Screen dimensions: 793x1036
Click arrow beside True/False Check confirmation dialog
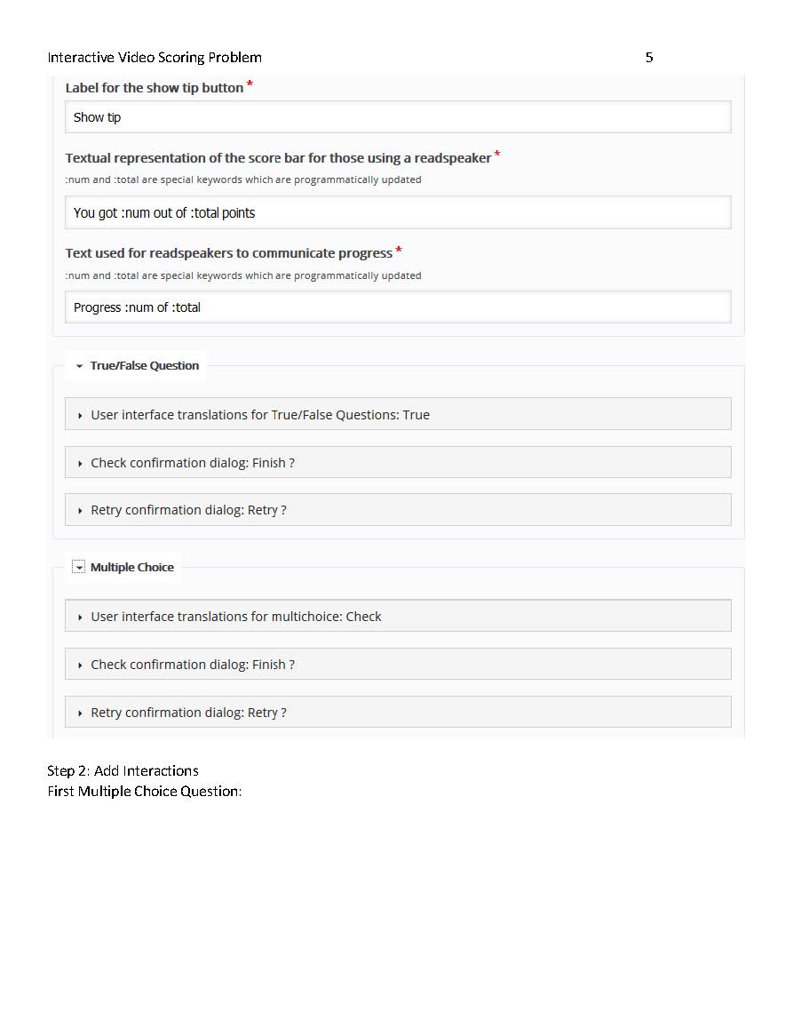[x=80, y=464]
